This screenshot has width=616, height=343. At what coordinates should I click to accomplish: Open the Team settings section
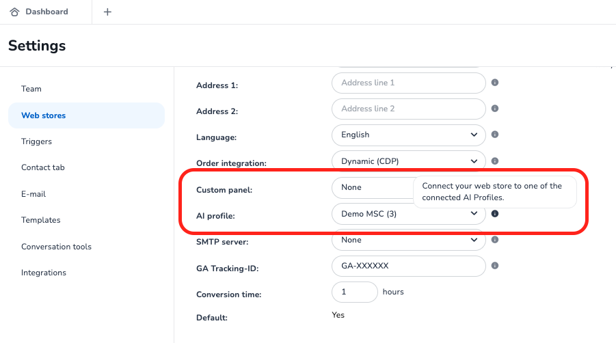(31, 89)
